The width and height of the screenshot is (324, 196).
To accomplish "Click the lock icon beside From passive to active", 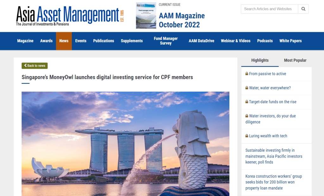I will pos(247,74).
